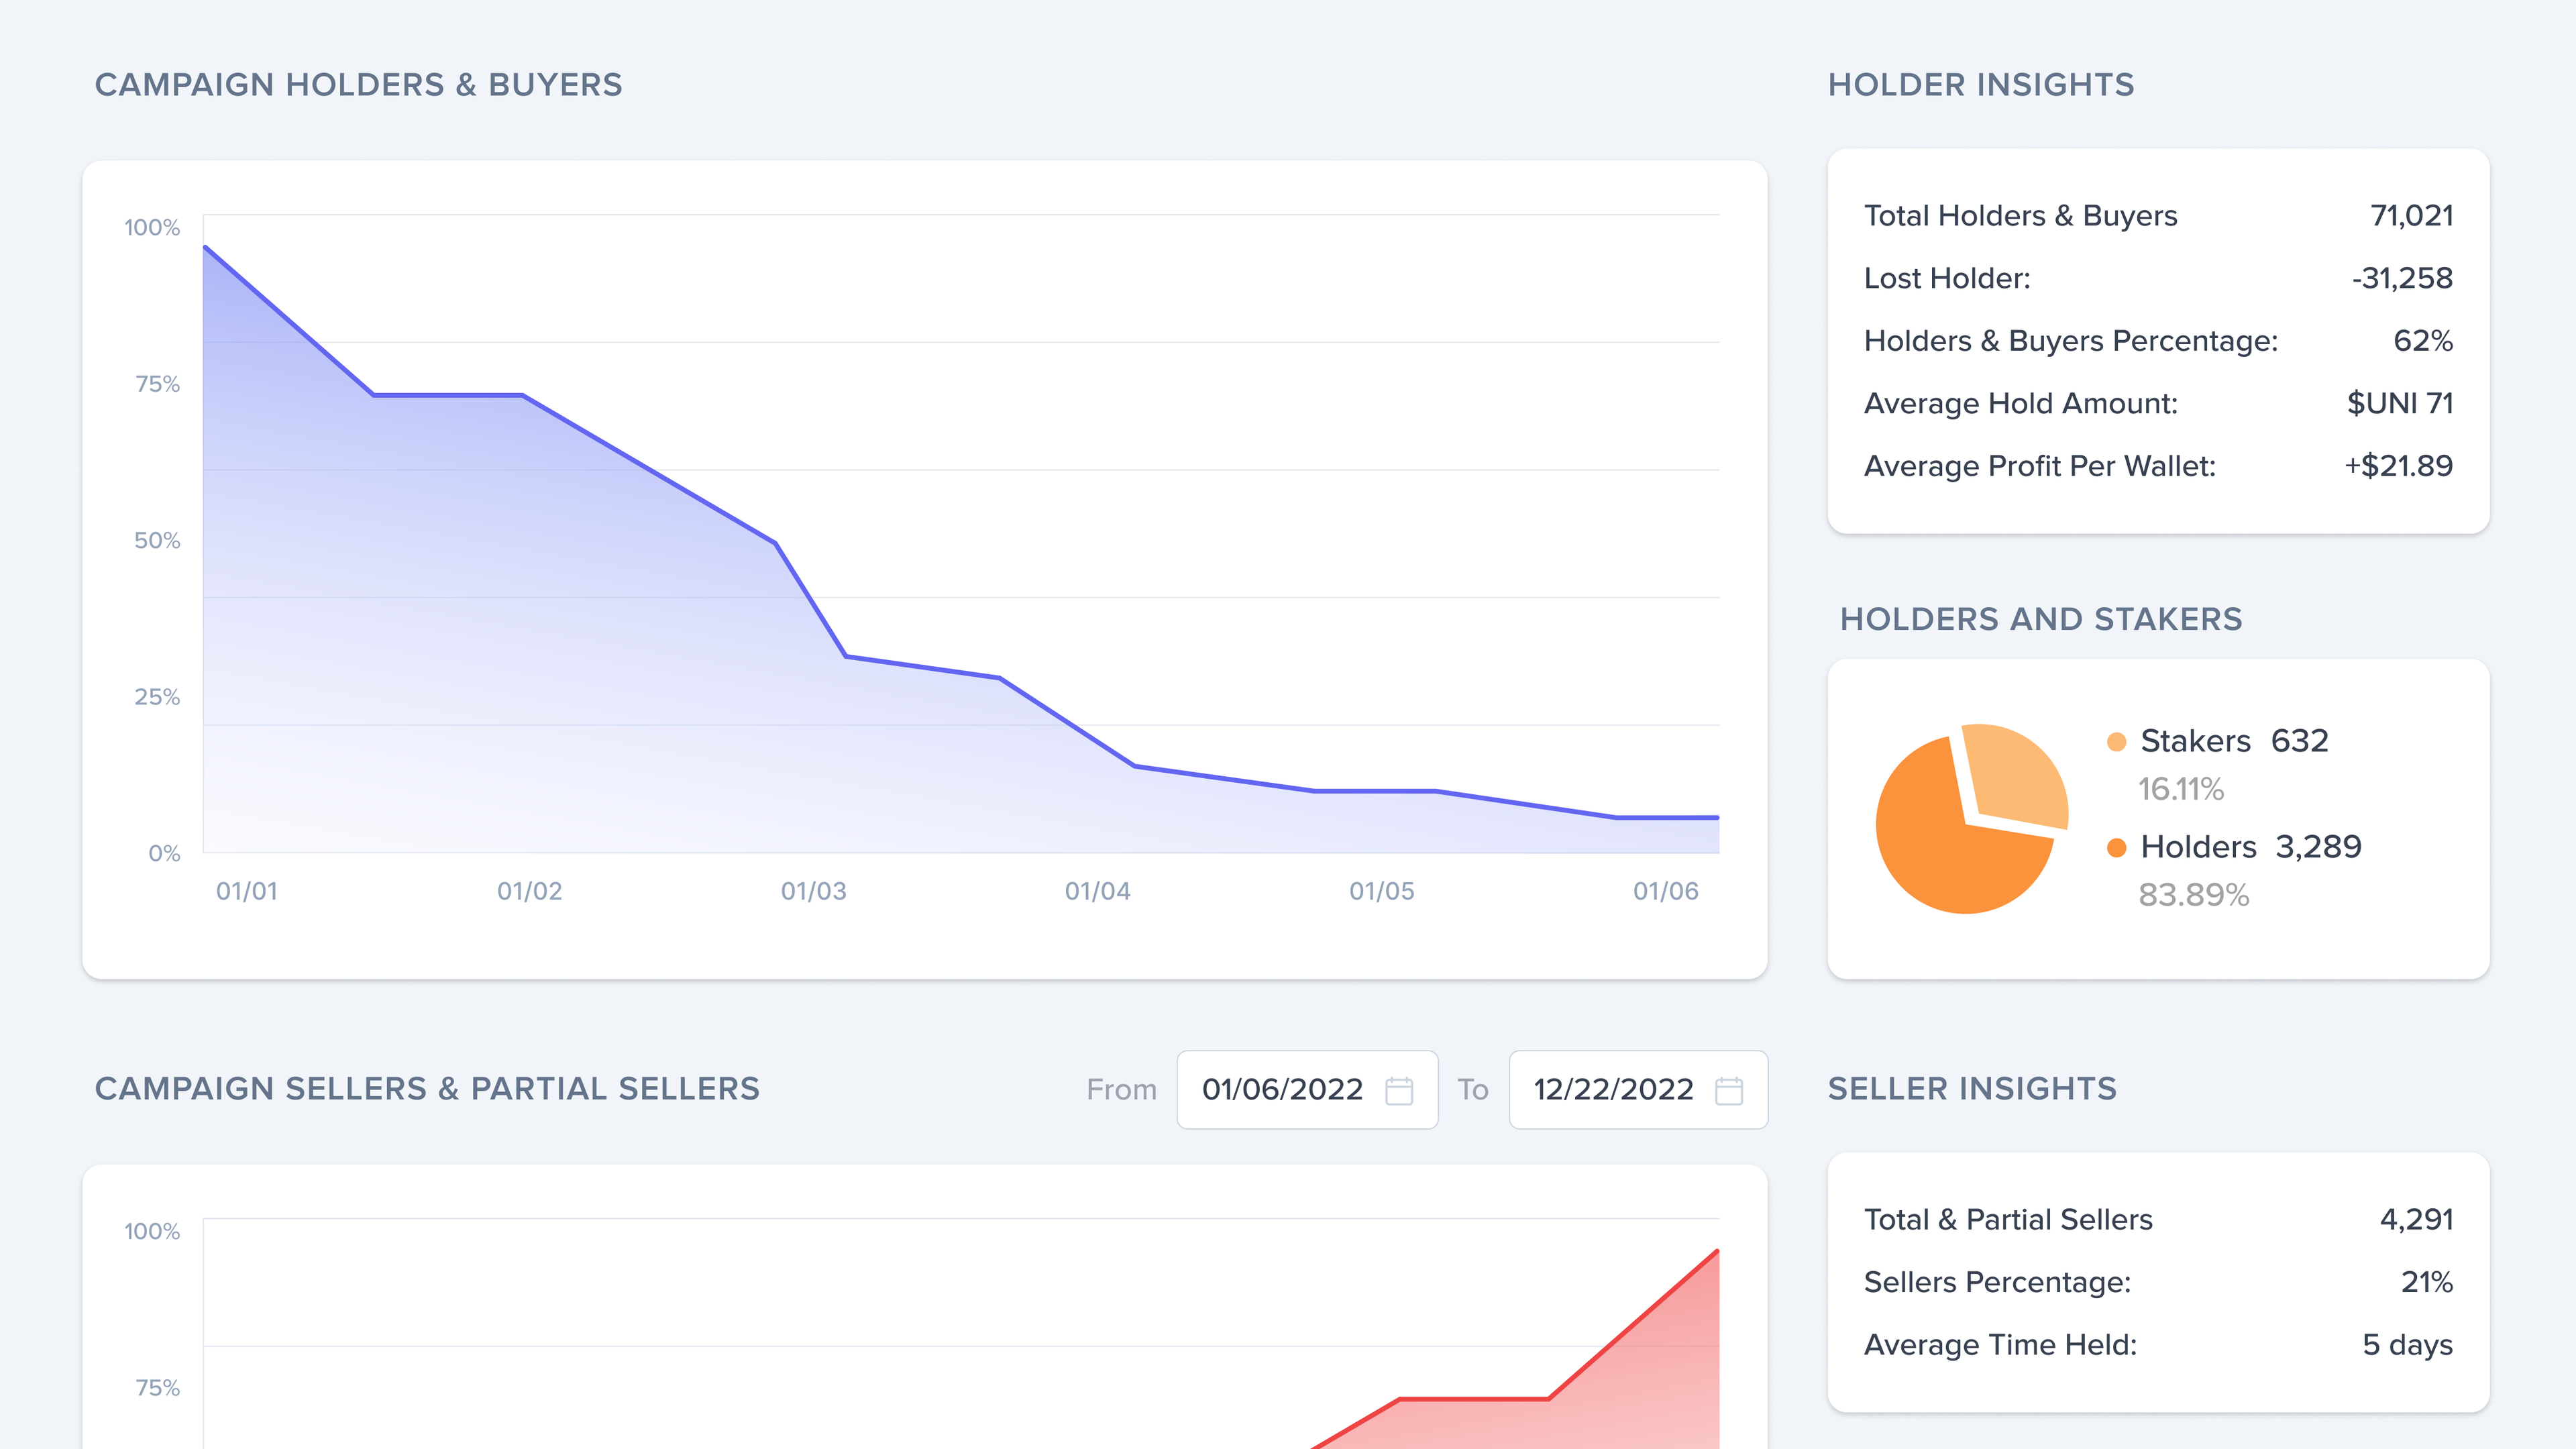Click the Average Time Held 5 days
2576x1449 pixels.
[2408, 1345]
